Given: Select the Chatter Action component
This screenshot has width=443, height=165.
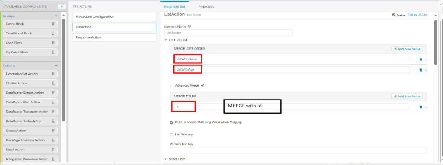Looking at the screenshot, I should [30, 83].
